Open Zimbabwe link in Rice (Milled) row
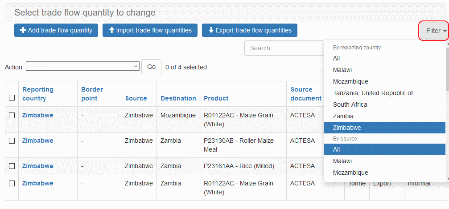 pos(38,166)
